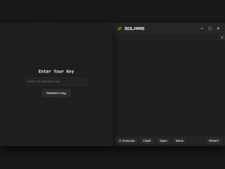Click the "Enter Your Key" heading text

pyautogui.click(x=56, y=71)
